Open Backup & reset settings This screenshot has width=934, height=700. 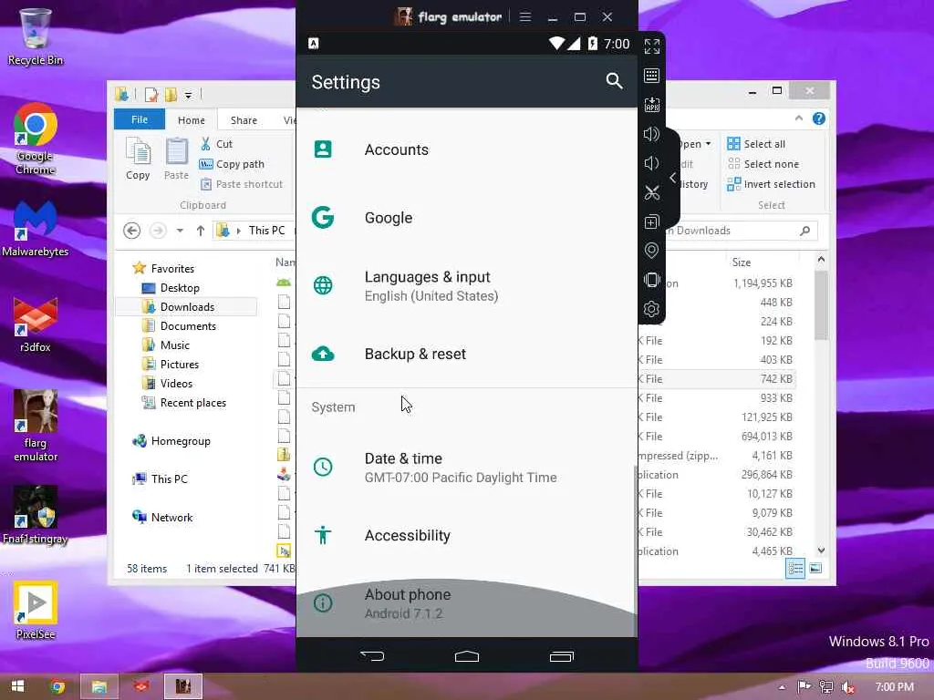466,355
